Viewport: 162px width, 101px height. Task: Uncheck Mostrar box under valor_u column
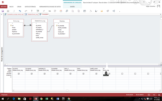coord(70,74)
